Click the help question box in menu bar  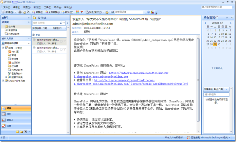click(x=216, y=7)
